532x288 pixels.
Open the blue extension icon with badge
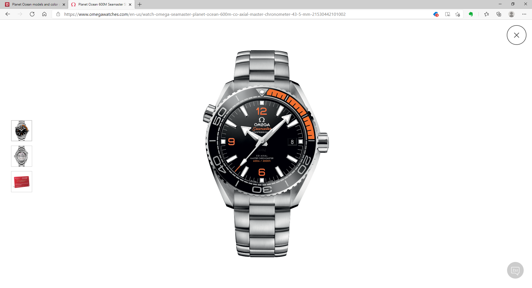tap(436, 14)
